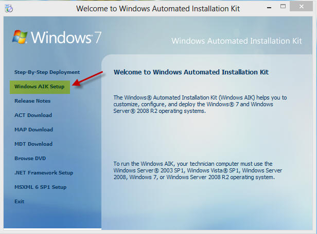
Task: Start MSXML 6 SP1 Setup
Action: point(41,187)
